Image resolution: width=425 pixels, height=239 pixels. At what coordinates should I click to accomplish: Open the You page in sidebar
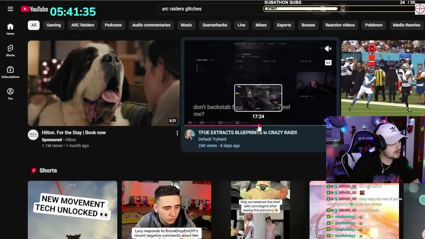point(10,94)
